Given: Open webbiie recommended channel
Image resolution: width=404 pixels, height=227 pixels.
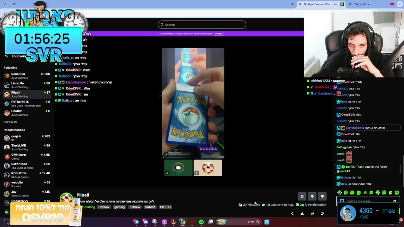Looking at the screenshot, I should 27,184.
